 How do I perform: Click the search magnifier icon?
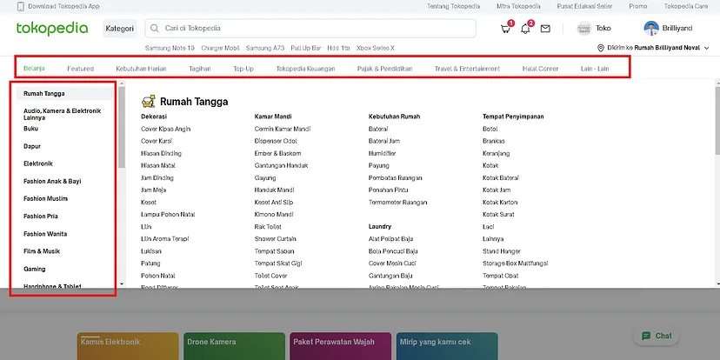pos(155,29)
